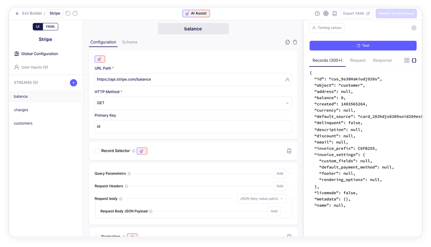The image size is (431, 247).
Task: Switch records to table view icon
Action: (x=407, y=61)
